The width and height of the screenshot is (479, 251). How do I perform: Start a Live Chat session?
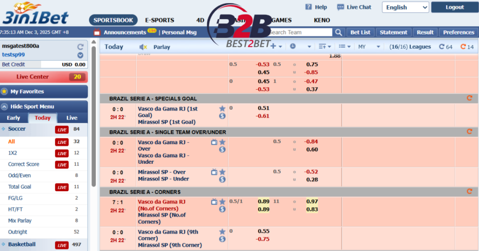tap(354, 7)
